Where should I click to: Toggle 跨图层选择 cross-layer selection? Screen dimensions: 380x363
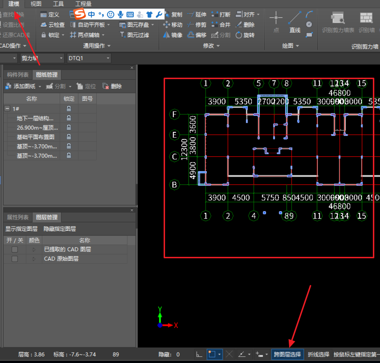tap(287, 354)
